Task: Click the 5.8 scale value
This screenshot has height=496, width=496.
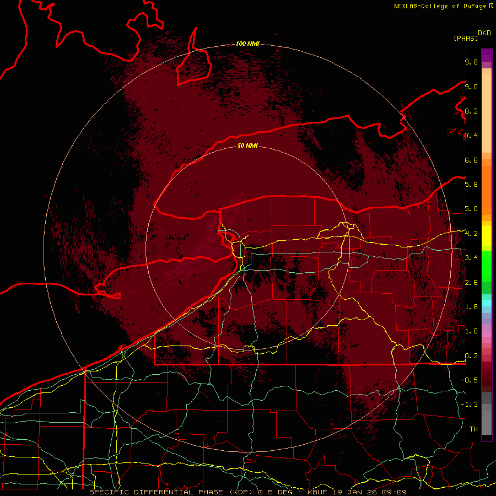Action: click(471, 185)
